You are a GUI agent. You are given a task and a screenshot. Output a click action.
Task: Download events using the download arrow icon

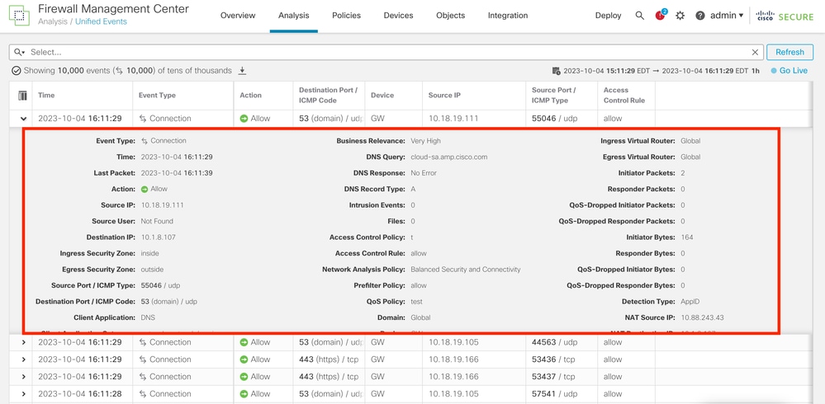243,71
